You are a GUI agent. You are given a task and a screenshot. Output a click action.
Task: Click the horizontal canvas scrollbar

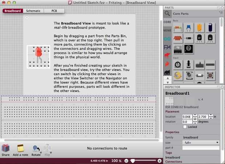pos(81,140)
